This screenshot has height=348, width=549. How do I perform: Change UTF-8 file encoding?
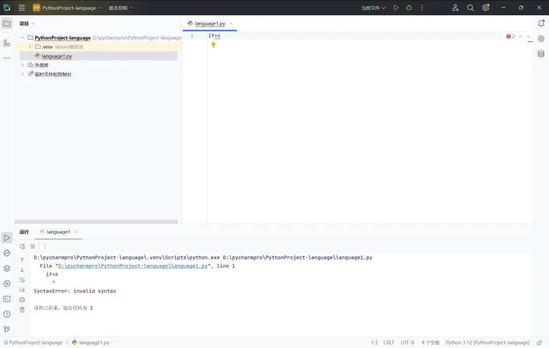tap(407, 342)
